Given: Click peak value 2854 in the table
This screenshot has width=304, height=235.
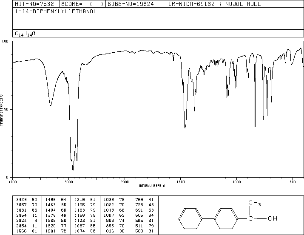Looking at the screenshot, I should tap(21, 226).
